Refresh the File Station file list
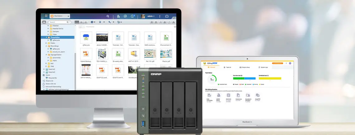The height and width of the screenshot is (135, 355). click(x=160, y=22)
